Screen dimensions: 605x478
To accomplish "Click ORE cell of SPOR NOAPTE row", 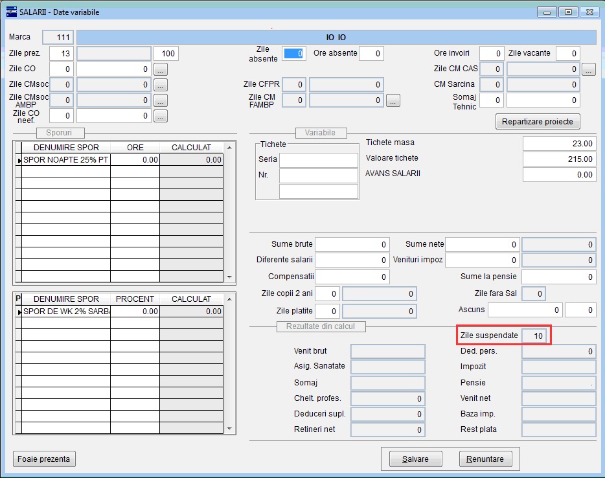I will pos(135,160).
